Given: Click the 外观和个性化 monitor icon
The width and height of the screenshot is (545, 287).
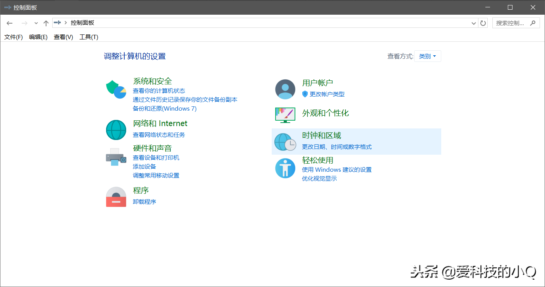Looking at the screenshot, I should (285, 115).
